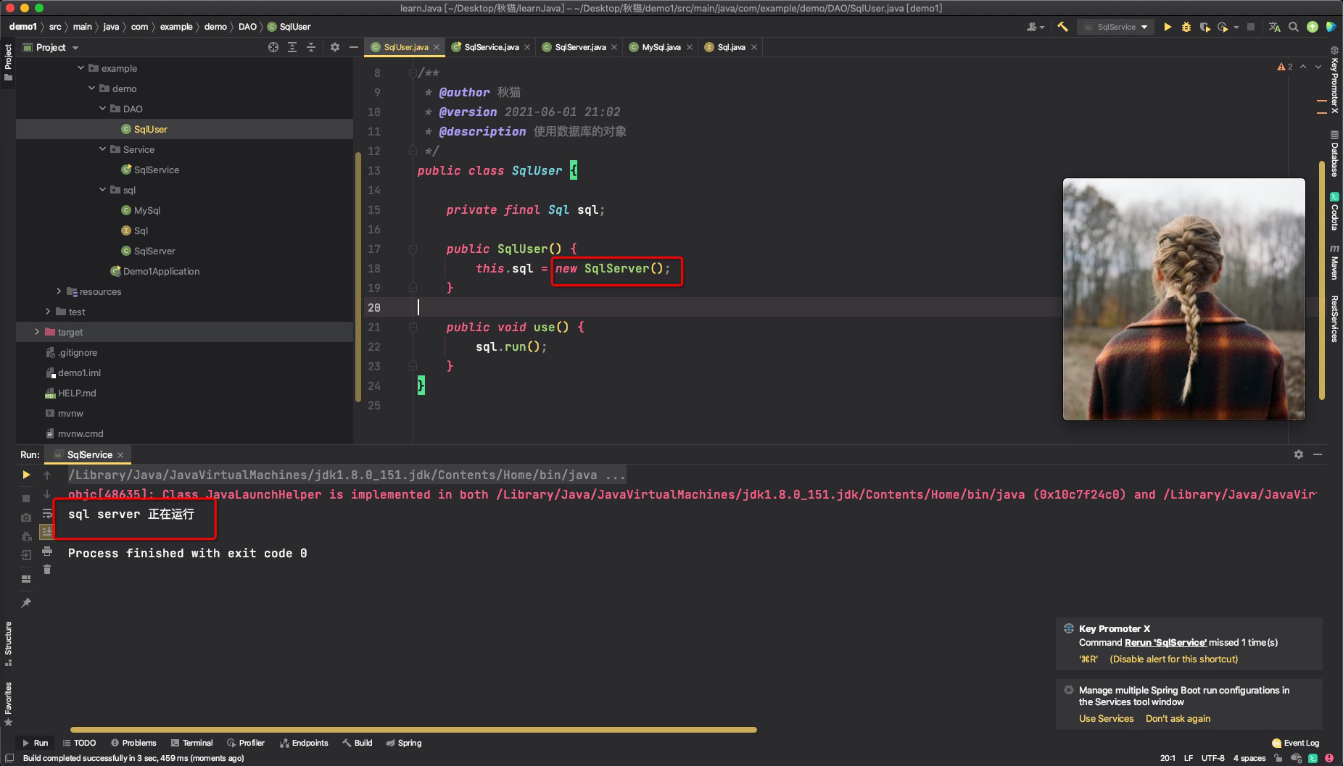Click the Select Opened File target icon
Image resolution: width=1343 pixels, height=766 pixels.
coord(273,47)
